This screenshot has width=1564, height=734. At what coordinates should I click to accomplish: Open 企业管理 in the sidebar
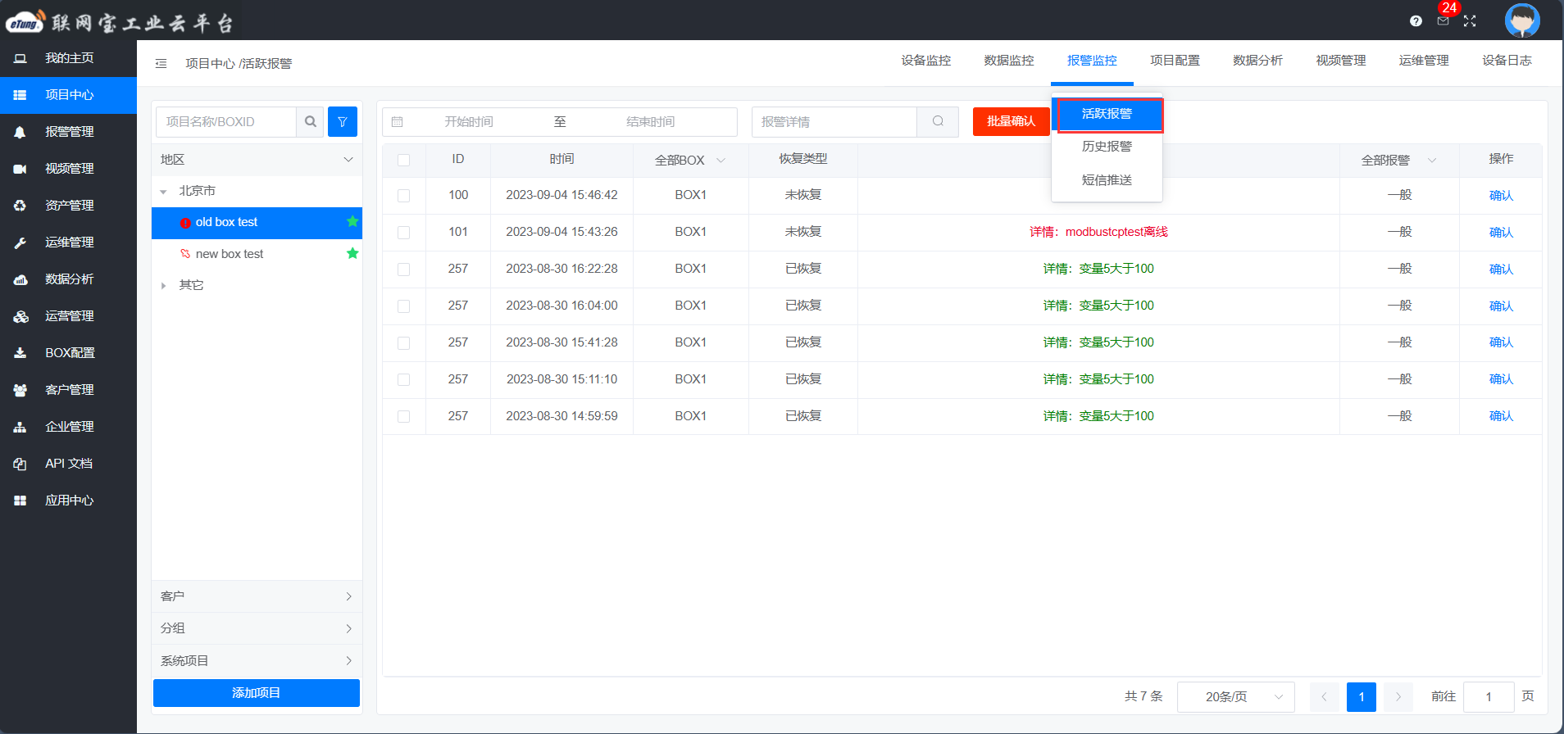coord(68,427)
